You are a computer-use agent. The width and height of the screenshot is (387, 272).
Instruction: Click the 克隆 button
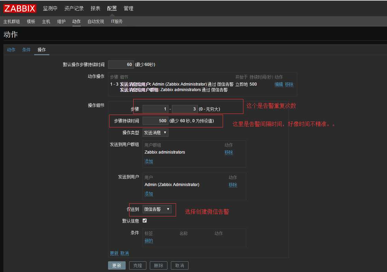tap(137, 265)
